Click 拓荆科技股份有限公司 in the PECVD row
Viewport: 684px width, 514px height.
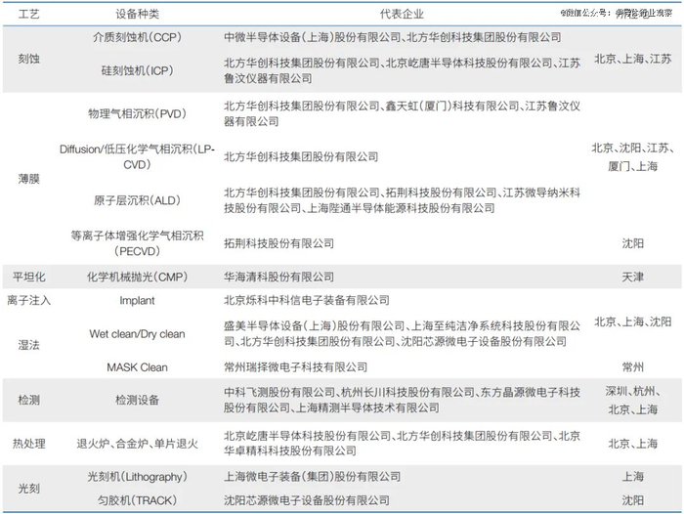point(278,243)
